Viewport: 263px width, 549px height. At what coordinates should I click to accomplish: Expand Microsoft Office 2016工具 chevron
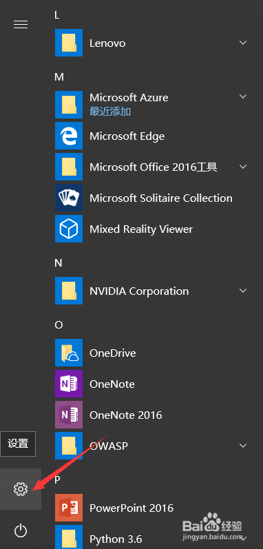tap(243, 167)
